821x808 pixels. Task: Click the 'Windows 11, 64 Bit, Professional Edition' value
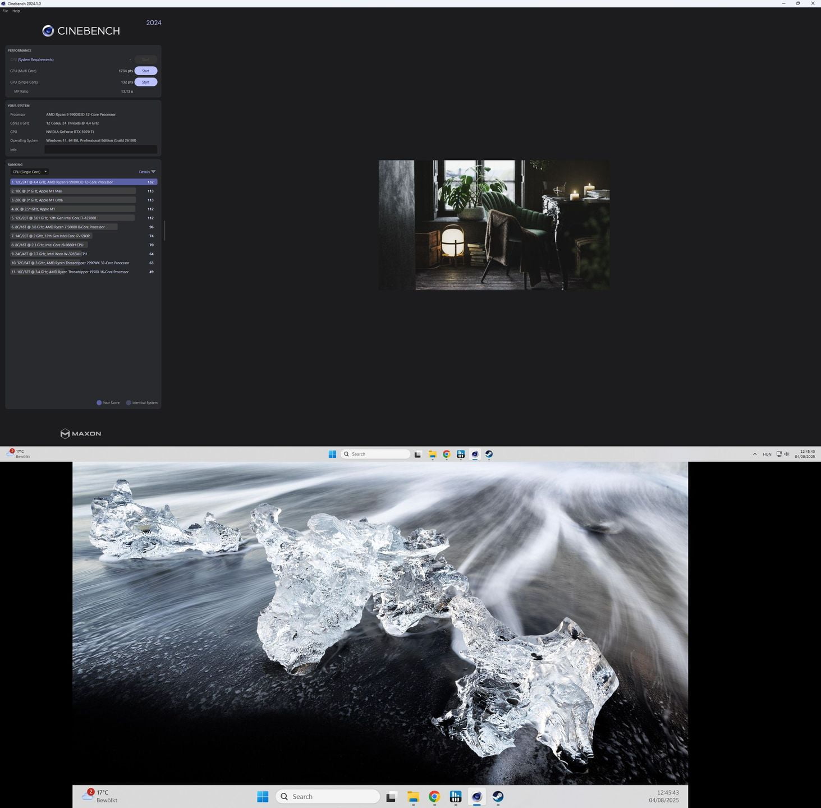(91, 140)
